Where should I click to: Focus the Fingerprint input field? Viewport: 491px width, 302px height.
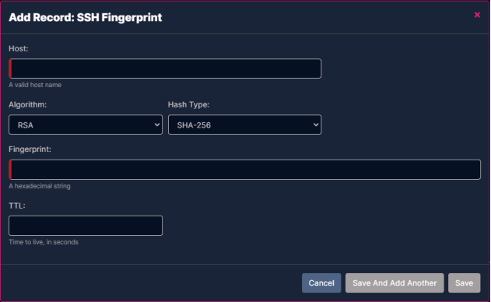pos(244,170)
